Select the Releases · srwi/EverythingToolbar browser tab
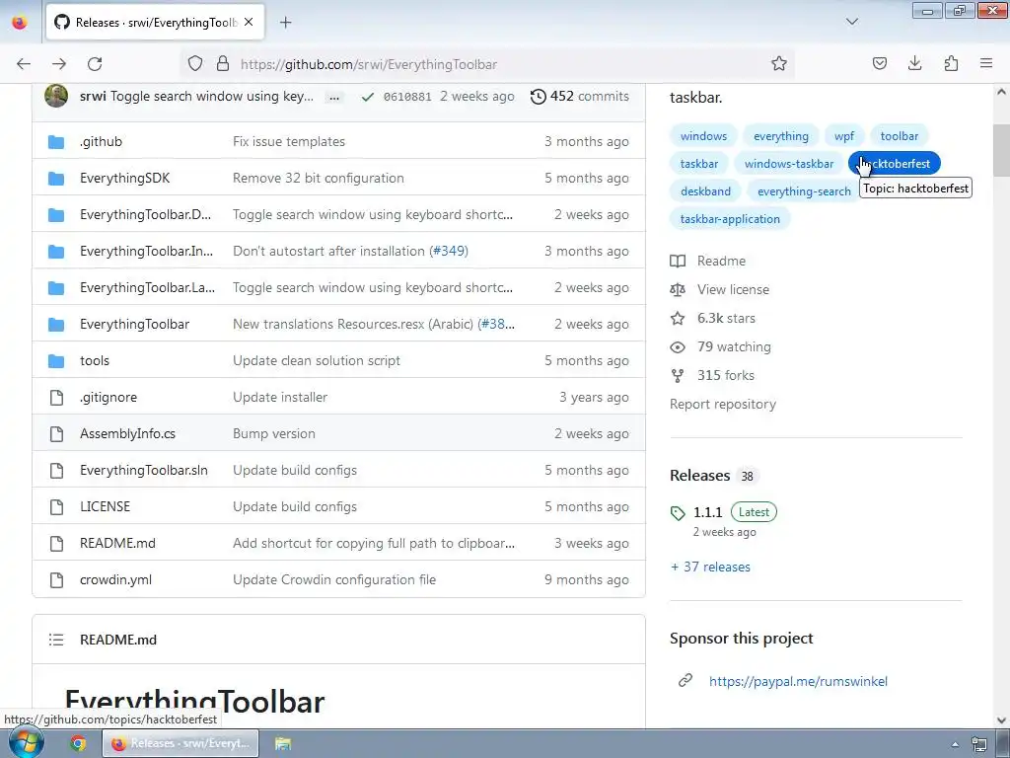Image resolution: width=1010 pixels, height=758 pixels. (156, 23)
